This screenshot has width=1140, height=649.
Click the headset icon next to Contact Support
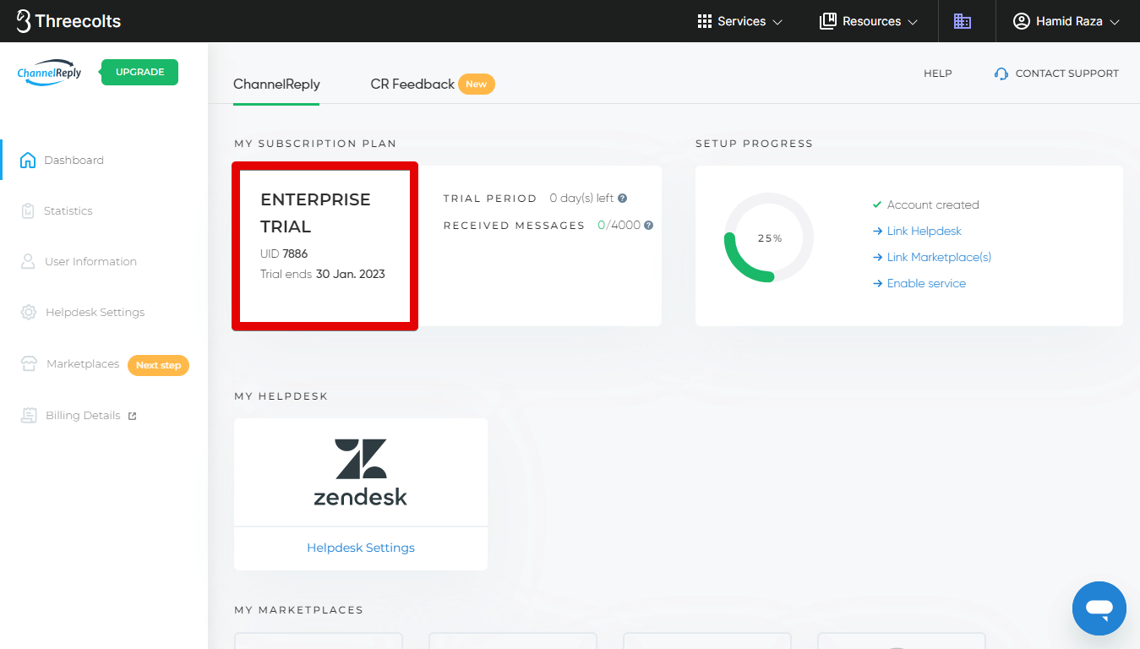(1001, 74)
